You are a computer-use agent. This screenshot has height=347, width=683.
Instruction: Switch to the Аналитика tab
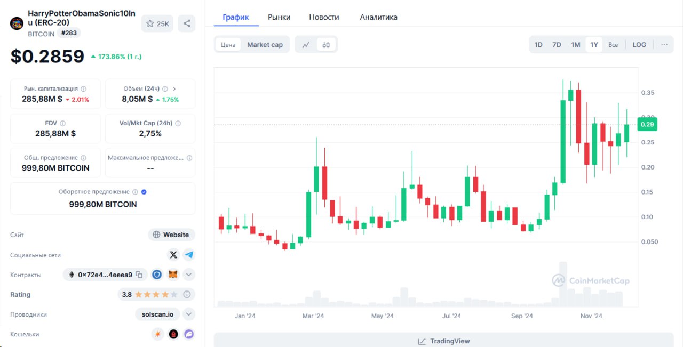[378, 17]
